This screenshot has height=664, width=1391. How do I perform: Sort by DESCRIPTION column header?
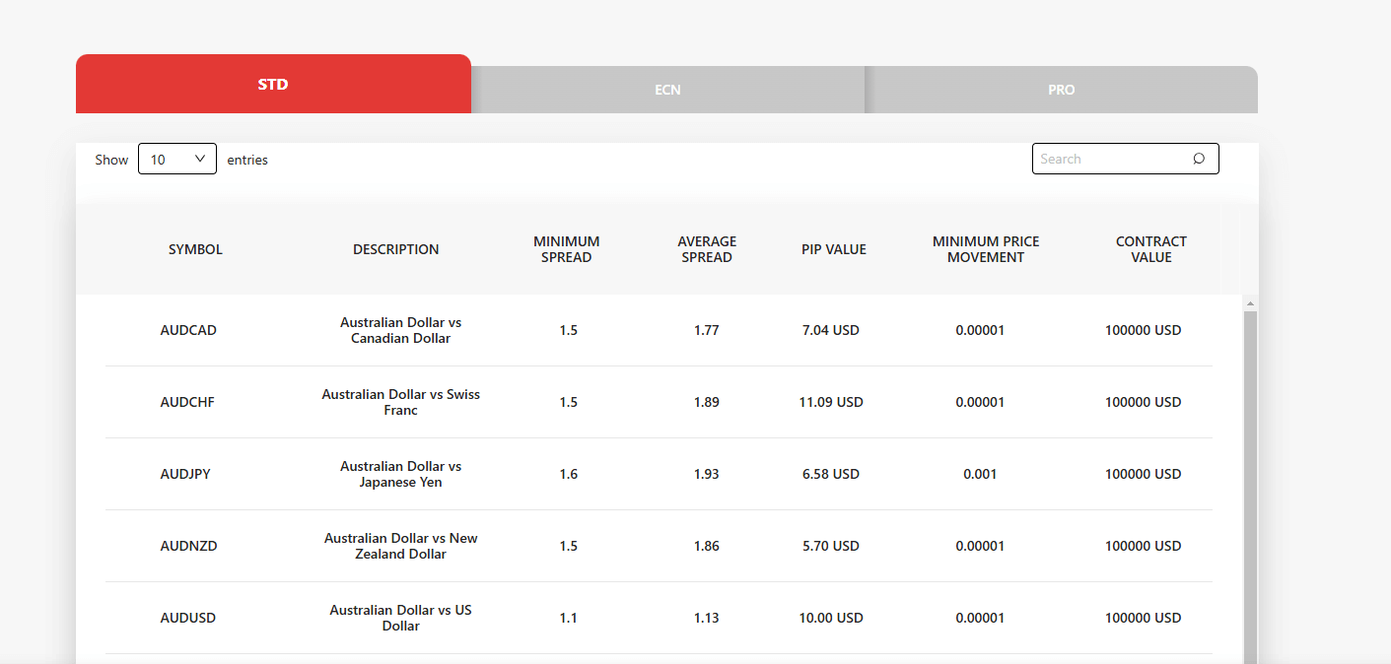tap(396, 249)
